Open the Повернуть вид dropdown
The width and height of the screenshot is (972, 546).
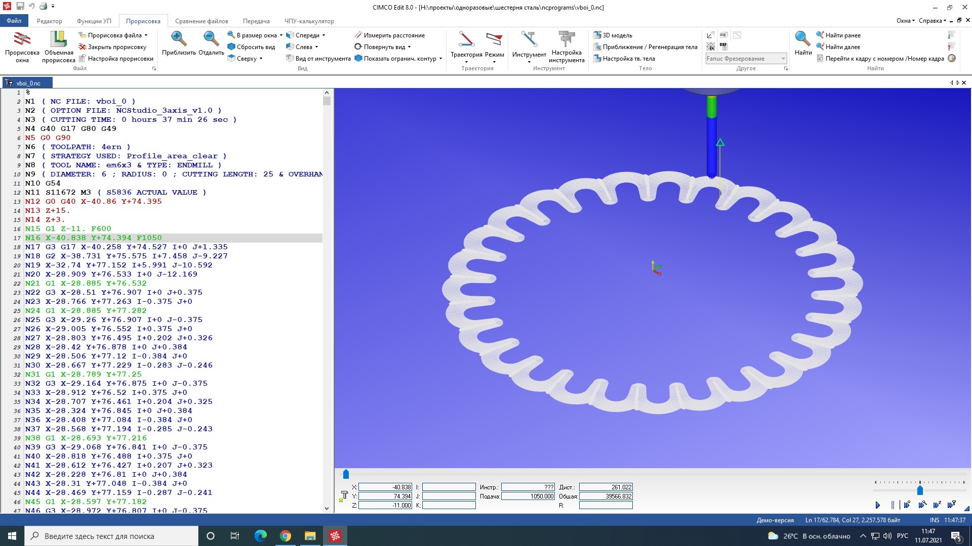coord(409,47)
